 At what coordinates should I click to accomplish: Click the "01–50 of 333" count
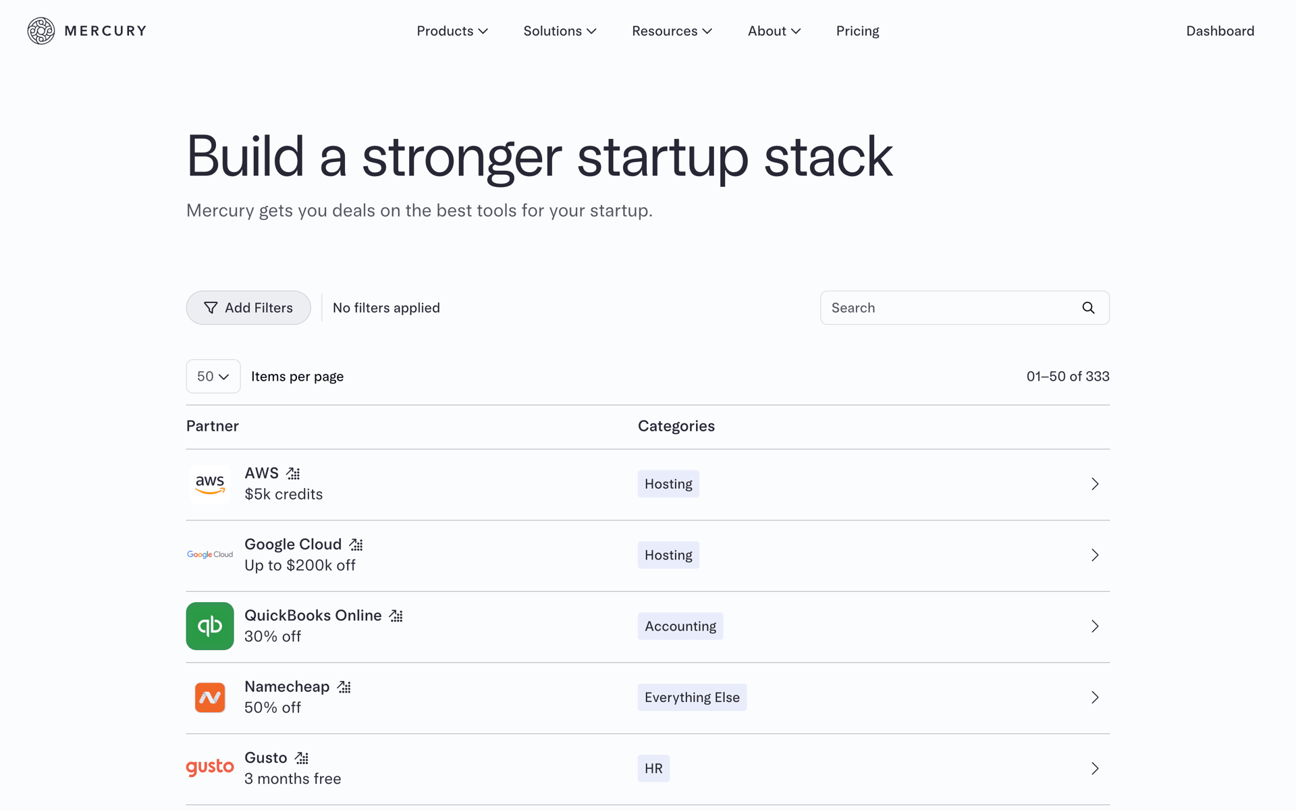(x=1068, y=376)
